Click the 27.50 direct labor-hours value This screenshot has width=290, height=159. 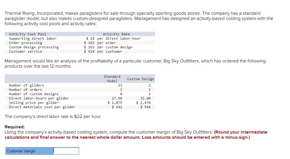(117, 98)
